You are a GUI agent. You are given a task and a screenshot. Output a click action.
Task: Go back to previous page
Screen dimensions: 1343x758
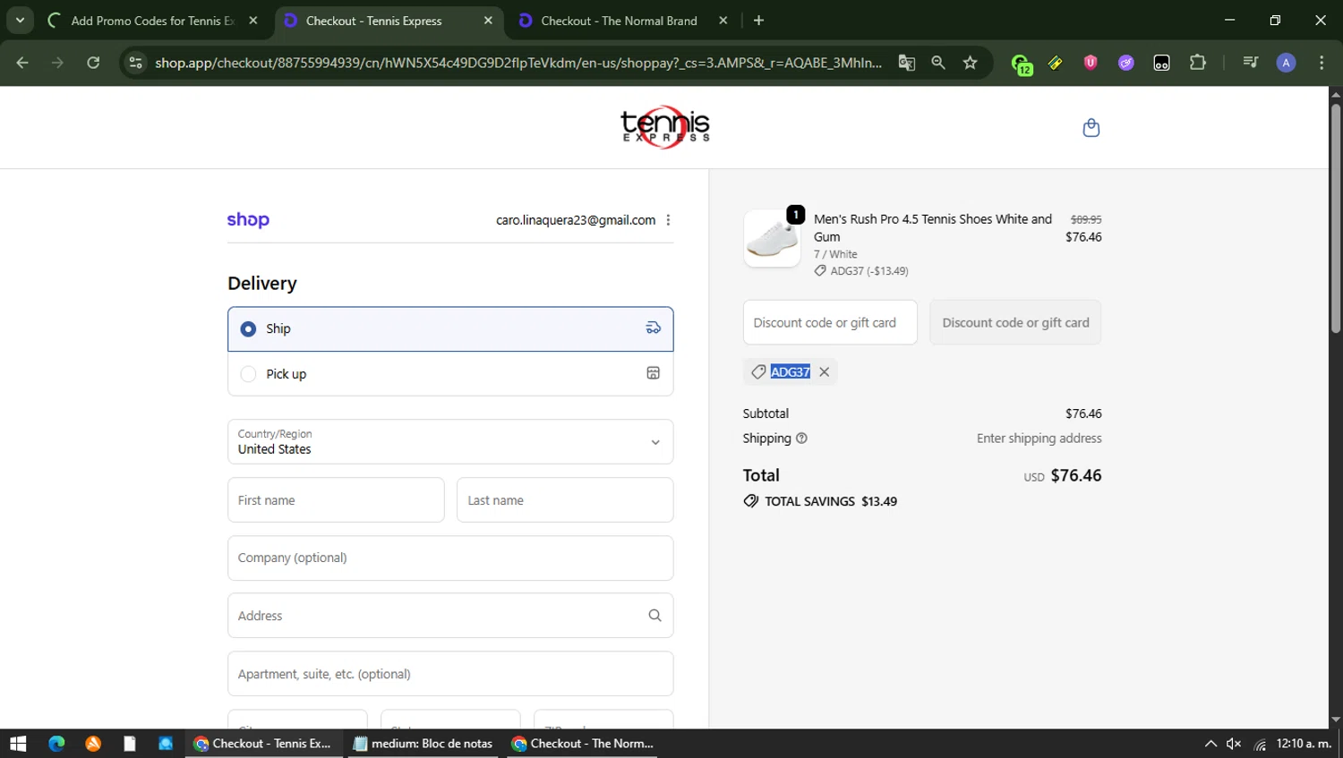[22, 63]
